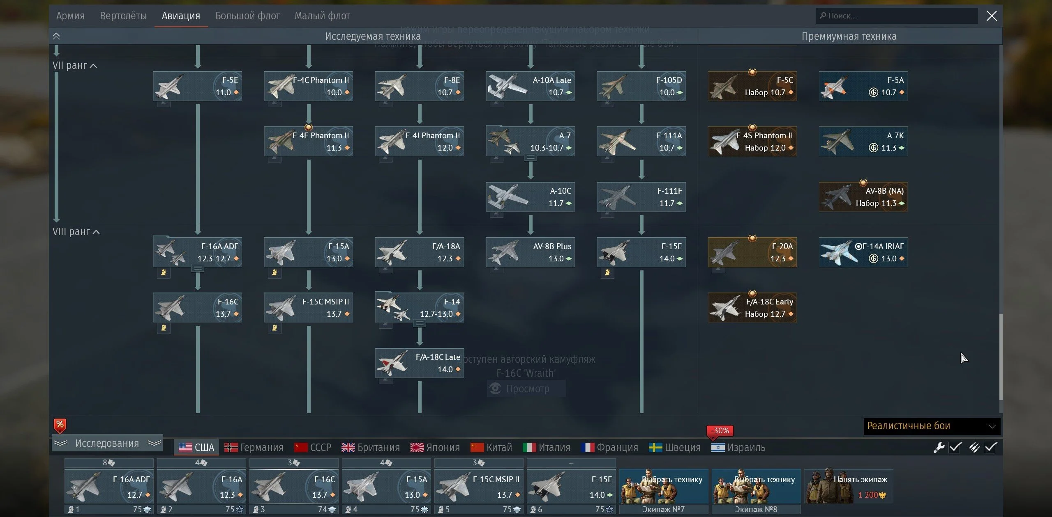Click Выбрать технику for Экипаж №7

663,486
